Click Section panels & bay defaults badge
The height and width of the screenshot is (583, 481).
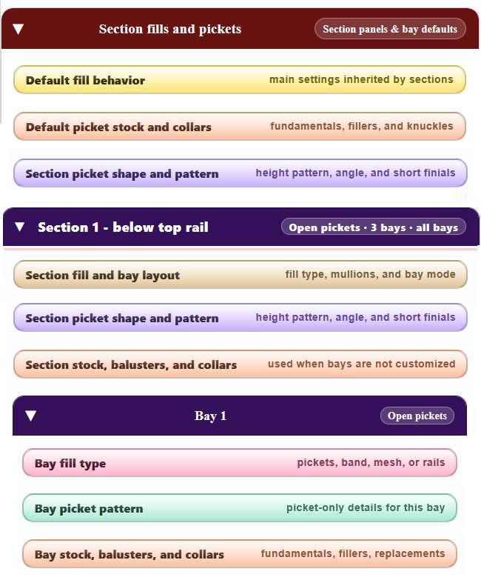tap(390, 29)
